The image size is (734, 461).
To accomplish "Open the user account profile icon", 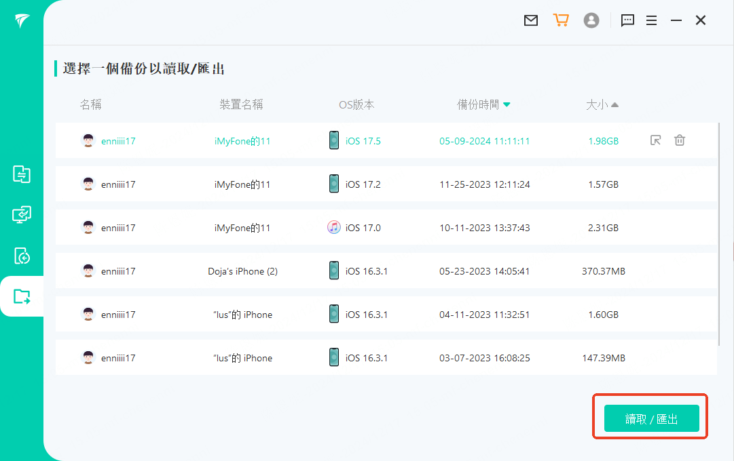I will pos(591,20).
